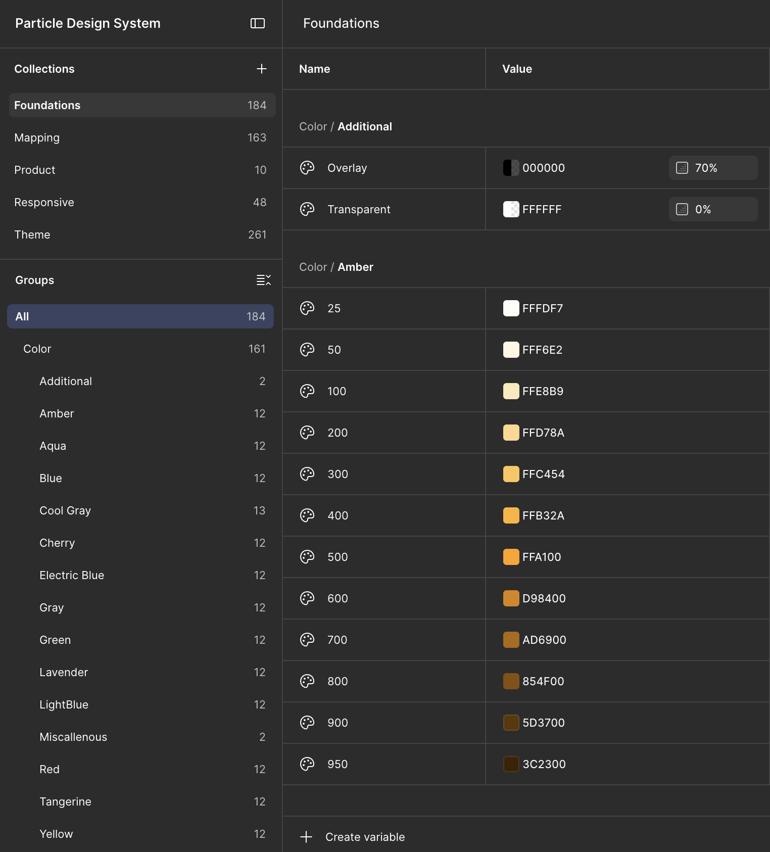Click the opacity icon in Overlay's 70% field

[682, 168]
